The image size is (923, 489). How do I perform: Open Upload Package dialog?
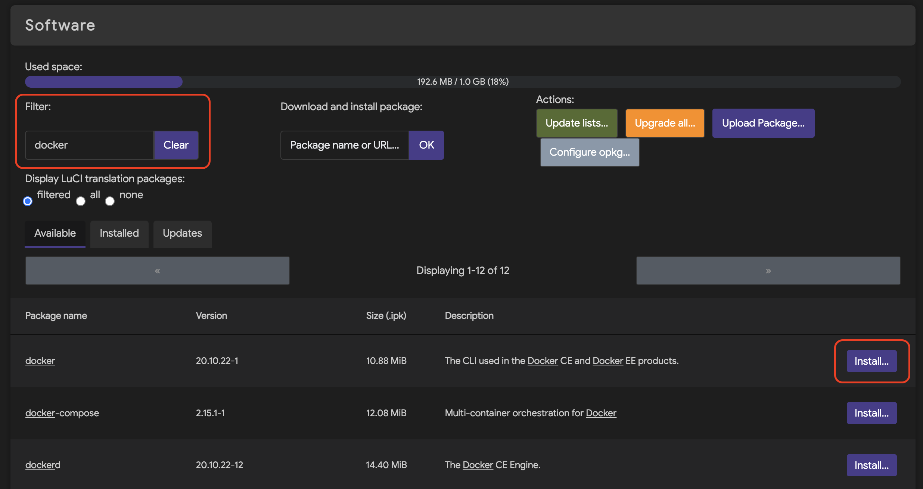coord(763,123)
